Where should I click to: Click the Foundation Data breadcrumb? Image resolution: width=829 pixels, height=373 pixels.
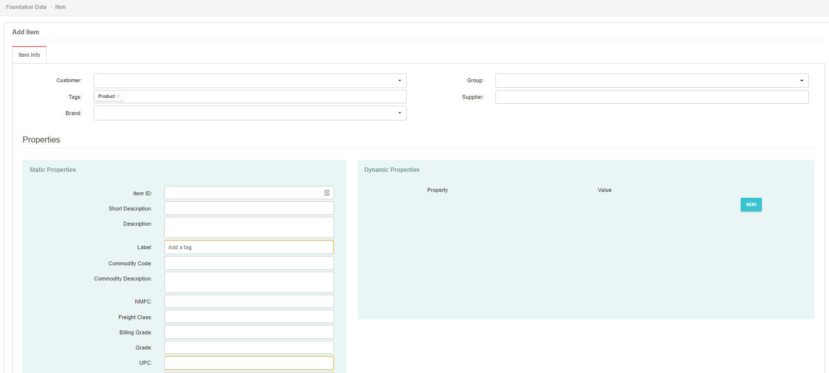coord(26,7)
